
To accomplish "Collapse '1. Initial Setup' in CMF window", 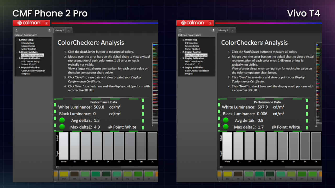I will 17,40.
